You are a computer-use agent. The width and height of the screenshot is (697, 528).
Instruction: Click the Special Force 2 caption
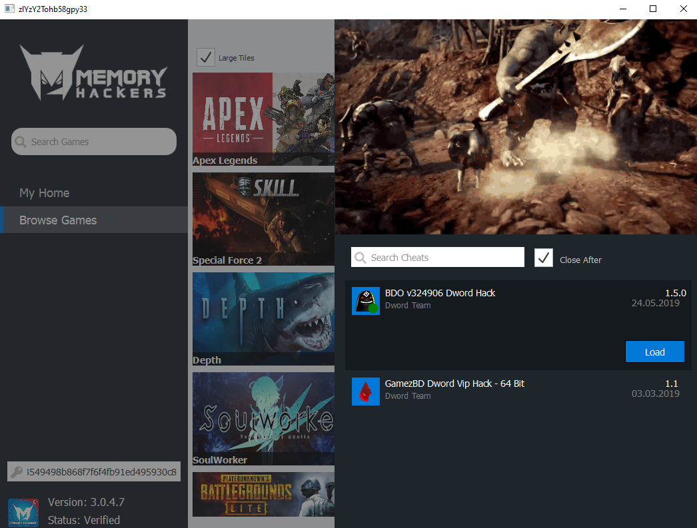tap(227, 260)
